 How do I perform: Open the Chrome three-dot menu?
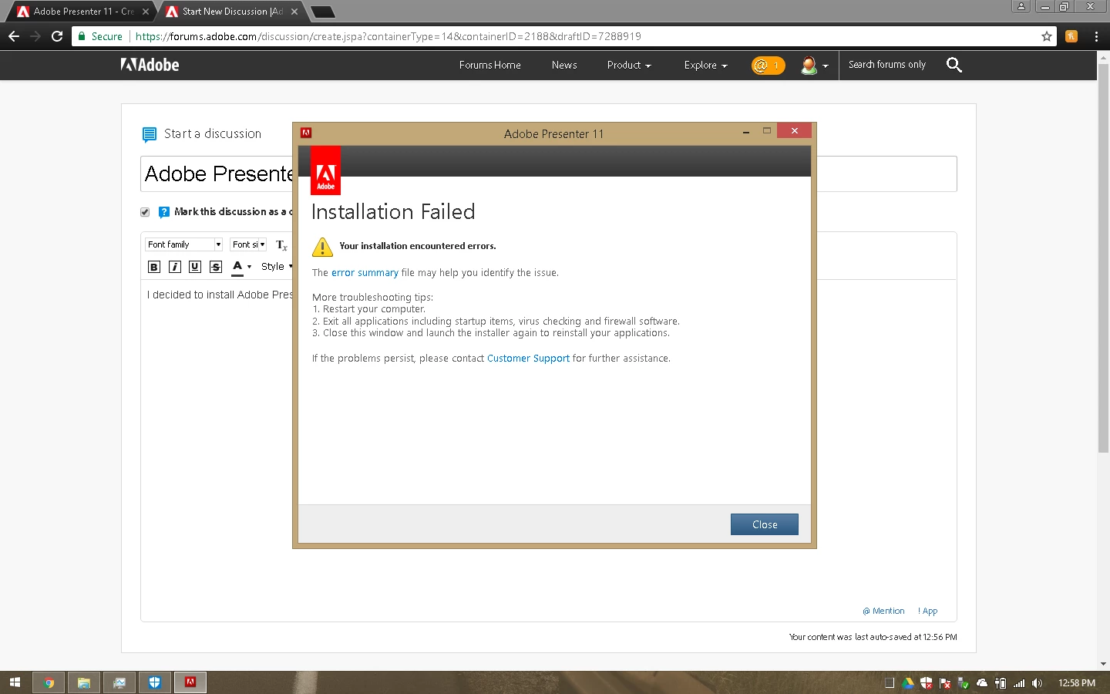pos(1096,36)
